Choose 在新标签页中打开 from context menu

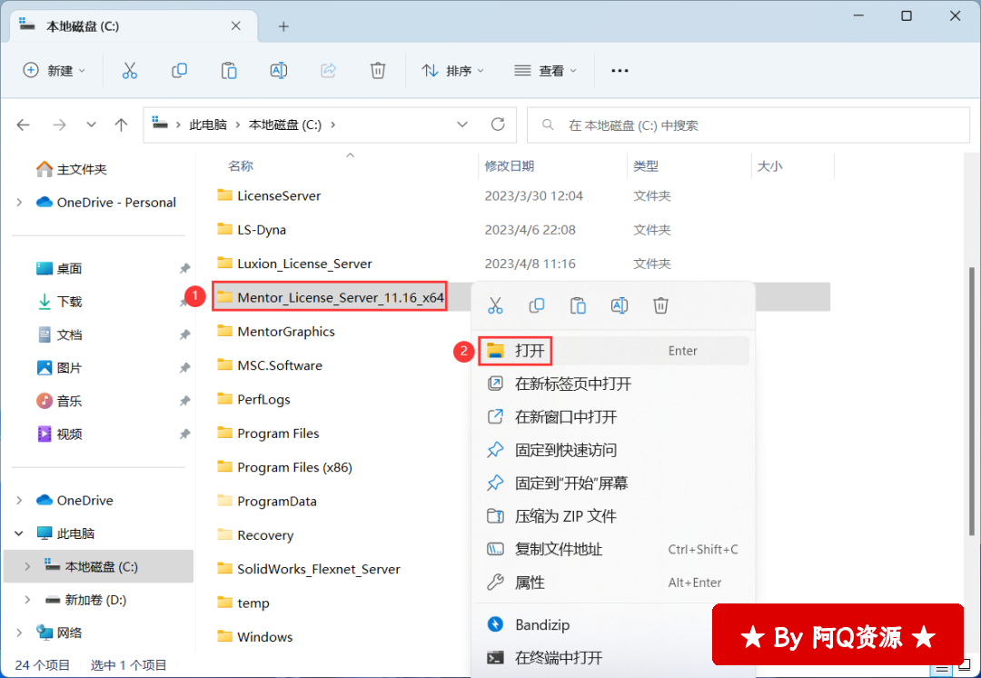pos(613,384)
